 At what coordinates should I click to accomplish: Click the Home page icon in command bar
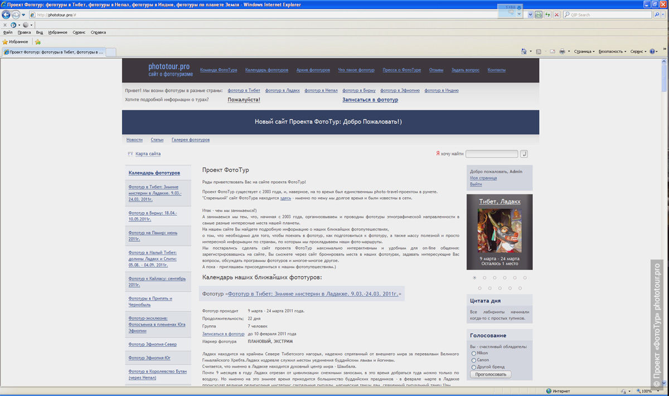click(x=523, y=51)
